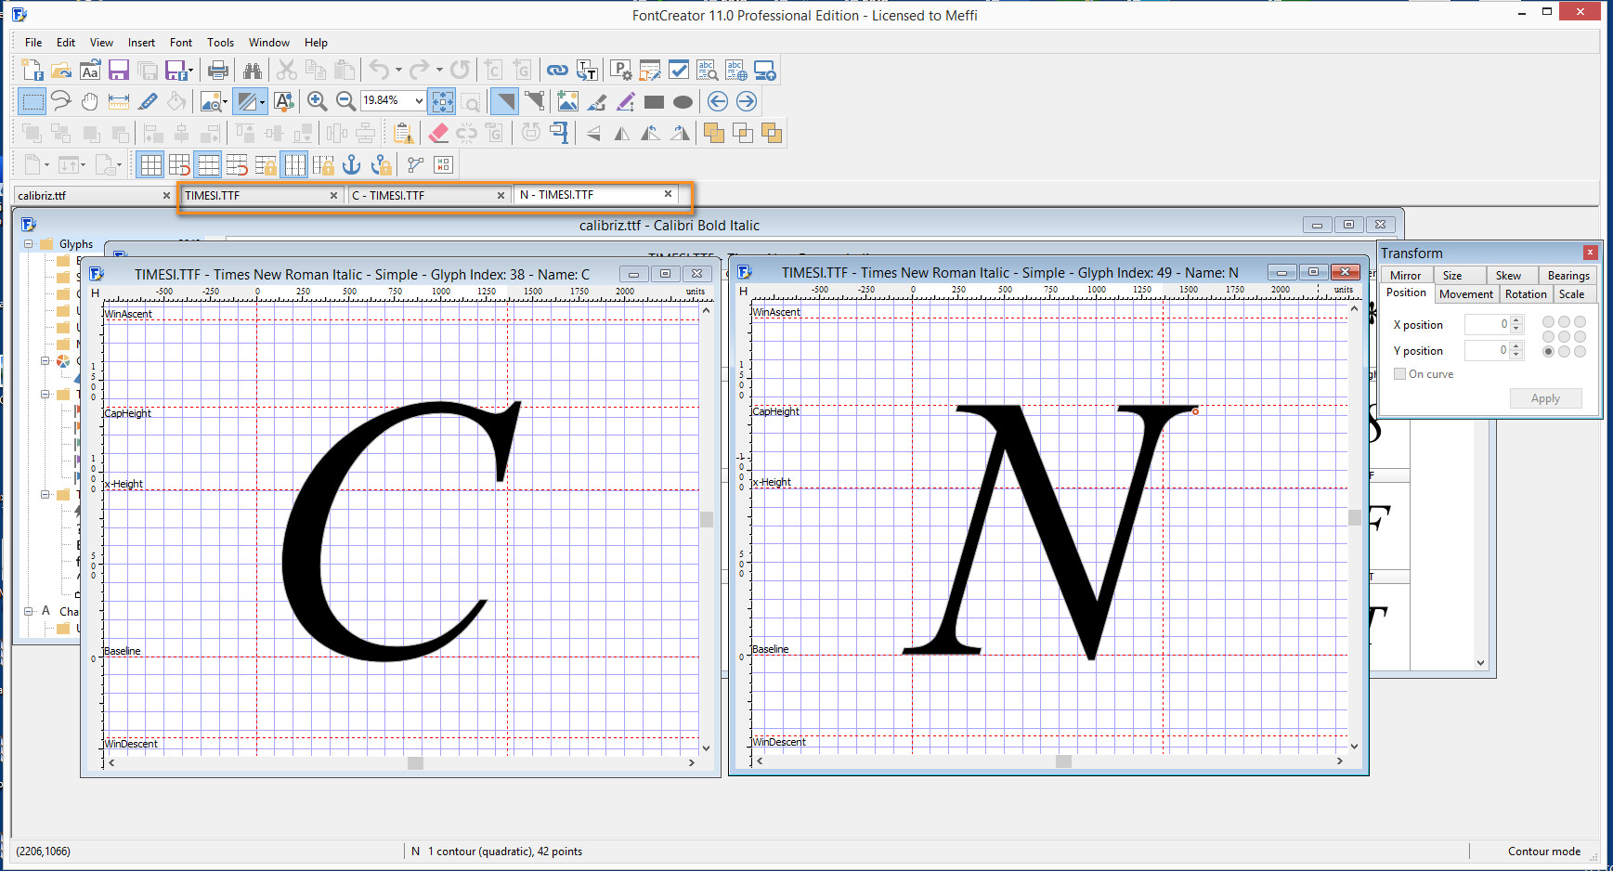Decrease Y position with spinner down arrow
The width and height of the screenshot is (1613, 871).
tap(1516, 355)
